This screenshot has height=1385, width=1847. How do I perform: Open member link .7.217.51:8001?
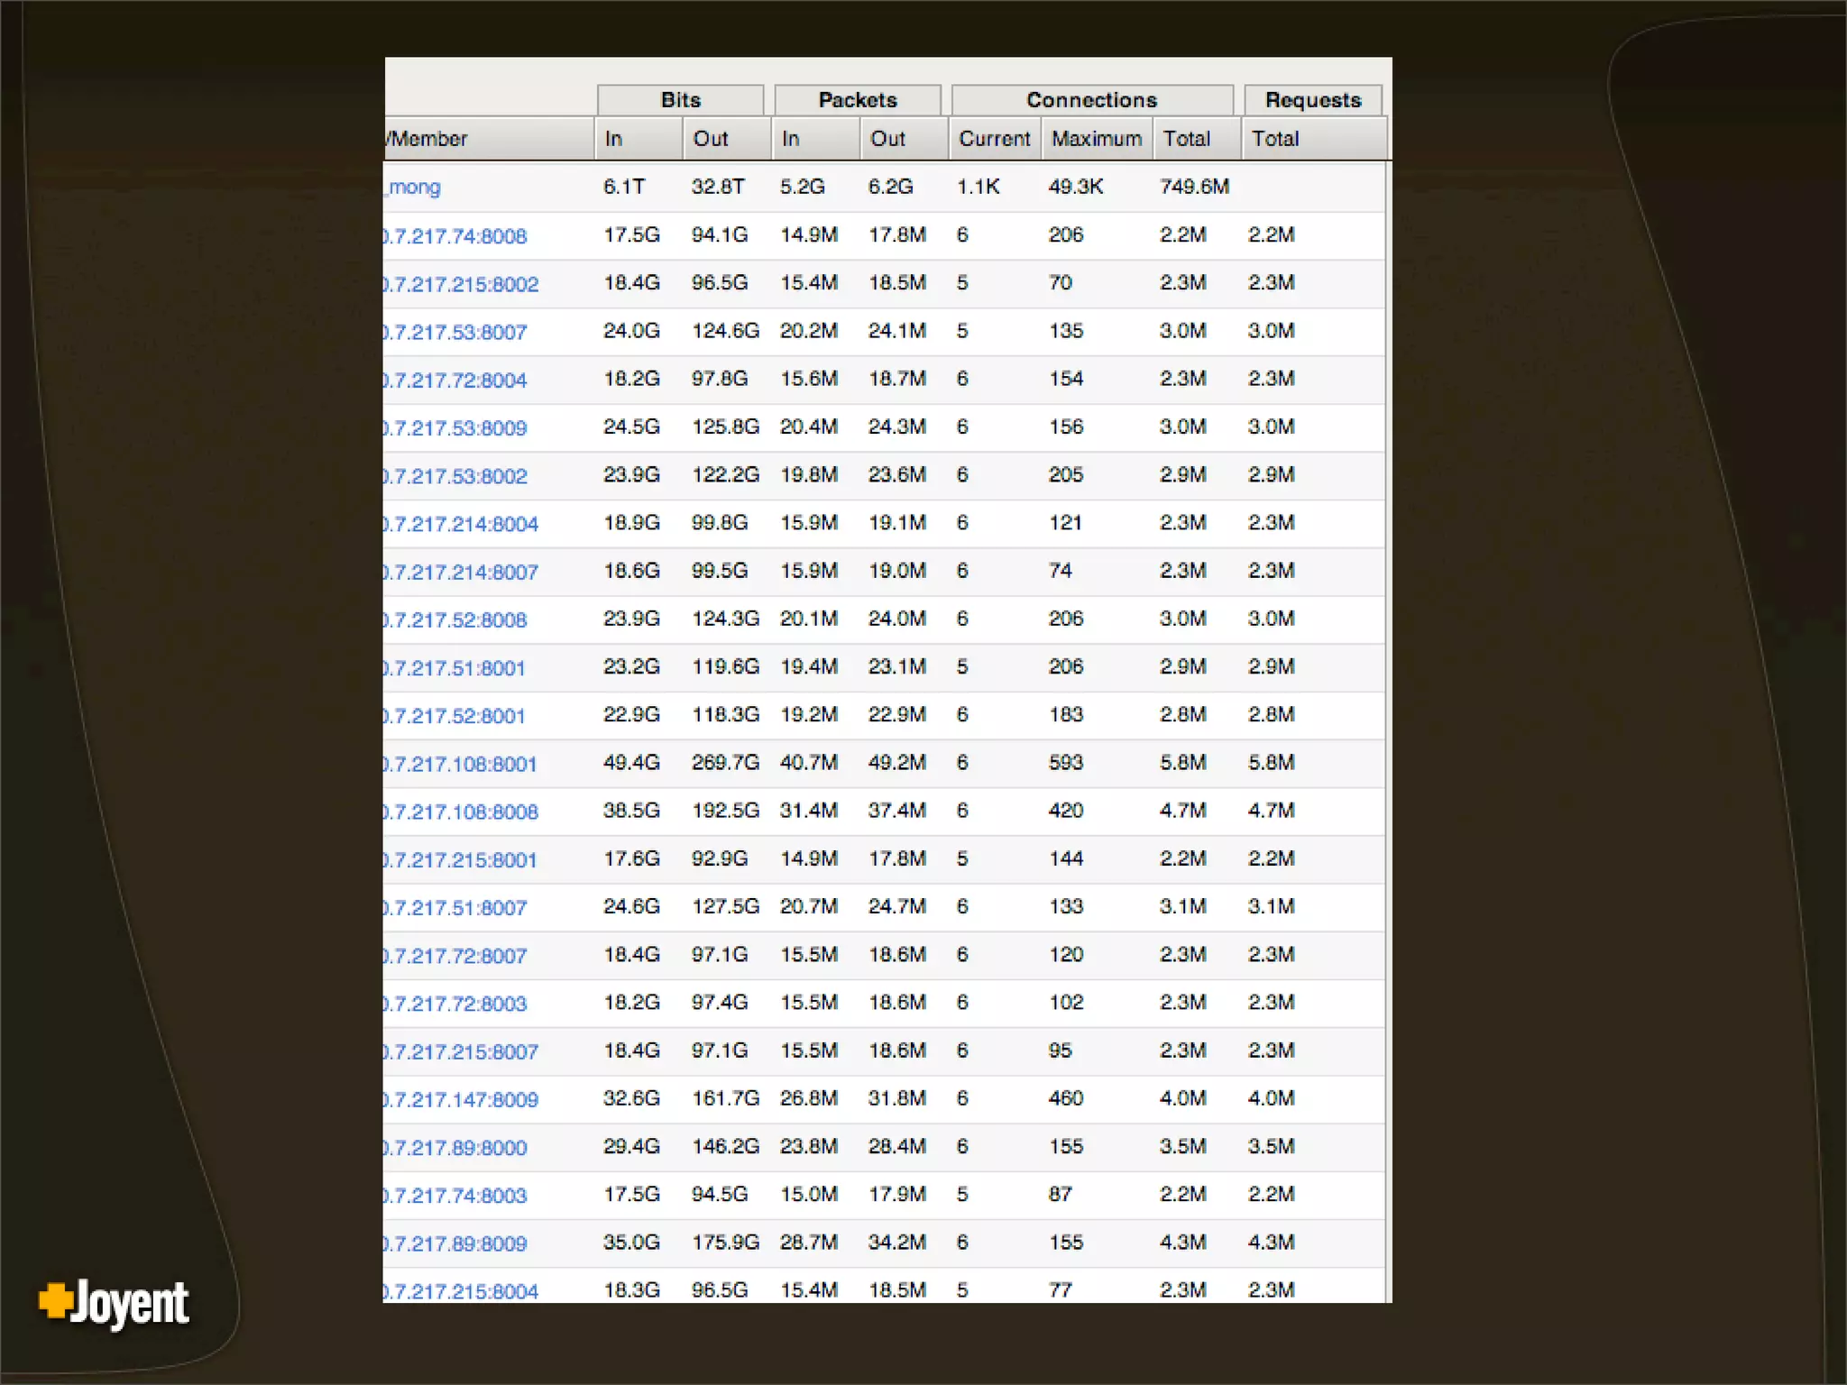[455, 668]
